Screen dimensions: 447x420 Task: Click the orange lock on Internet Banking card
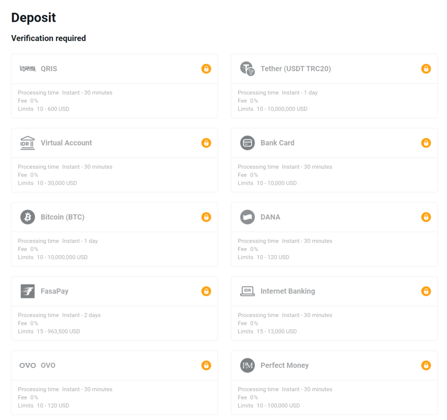point(426,292)
